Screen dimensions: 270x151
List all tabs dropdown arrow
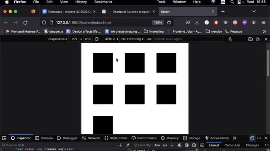click(x=254, y=11)
